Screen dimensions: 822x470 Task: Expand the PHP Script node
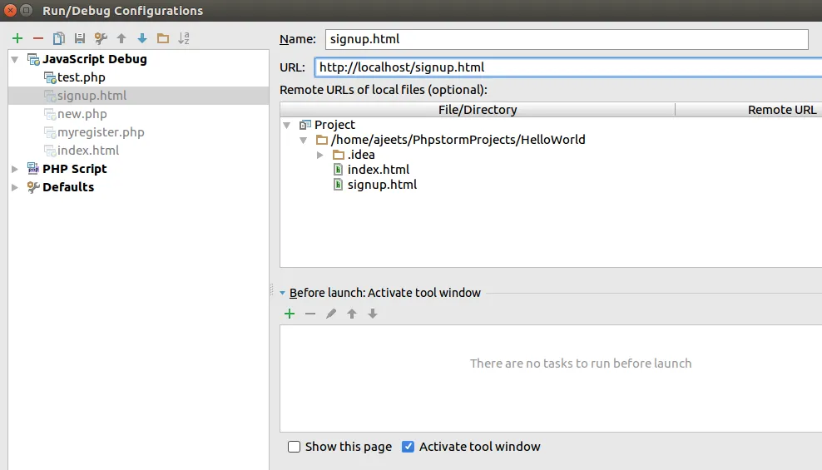click(x=14, y=169)
